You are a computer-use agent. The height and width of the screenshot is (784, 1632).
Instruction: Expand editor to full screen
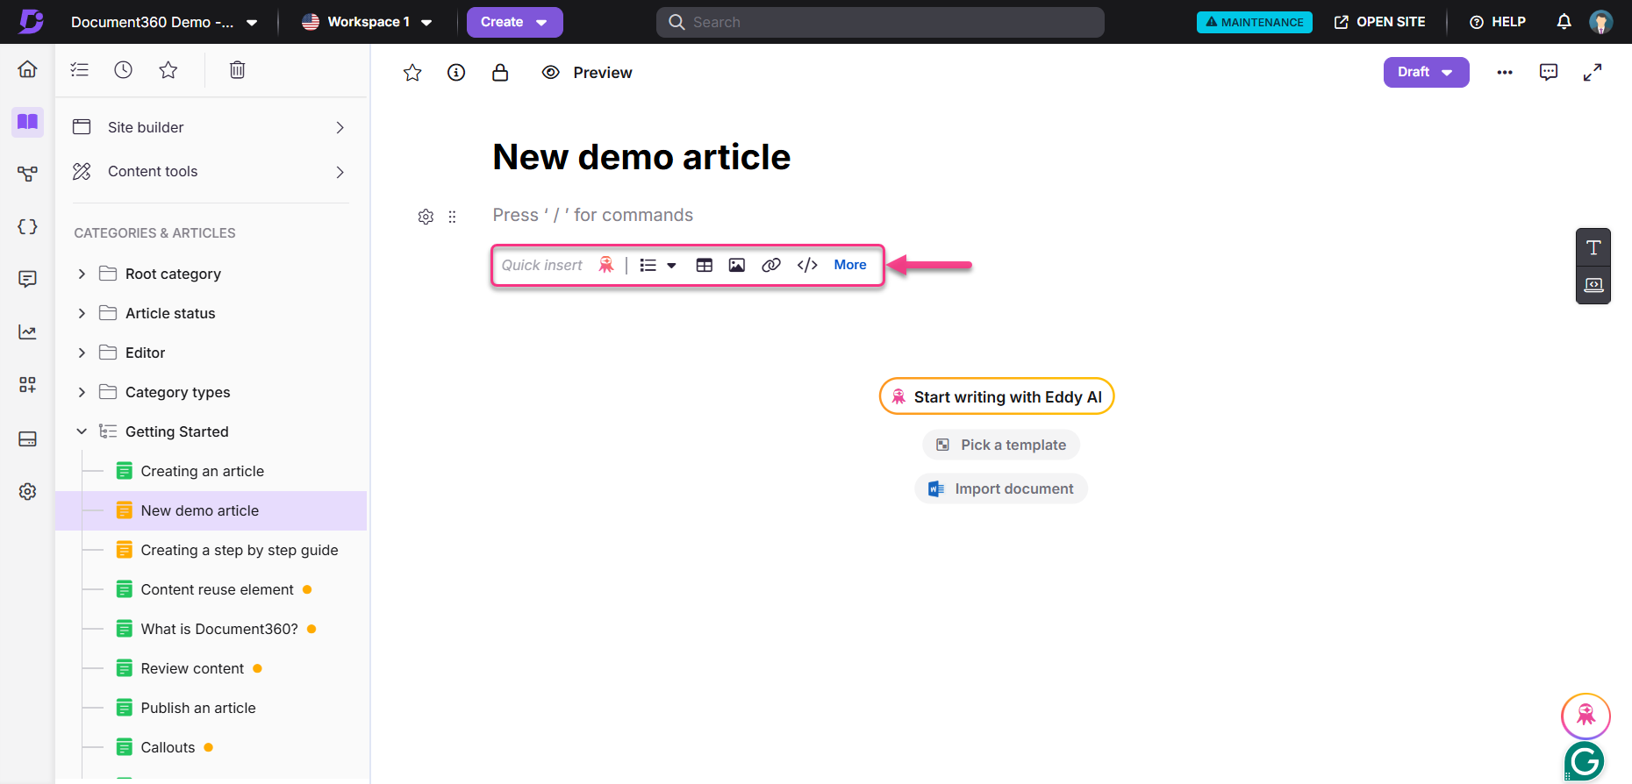1593,72
